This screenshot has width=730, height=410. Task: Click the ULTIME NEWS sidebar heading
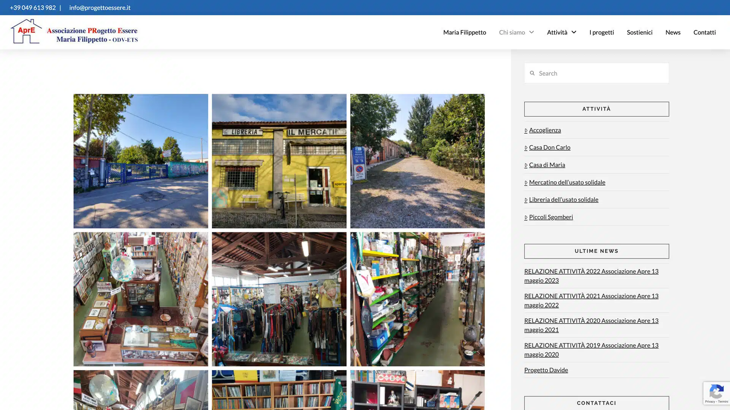597,251
